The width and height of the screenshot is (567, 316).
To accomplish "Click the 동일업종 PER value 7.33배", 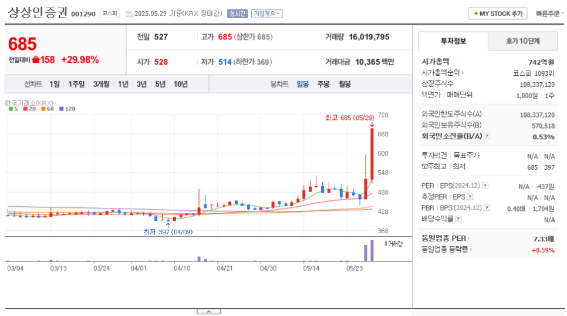I will (544, 239).
